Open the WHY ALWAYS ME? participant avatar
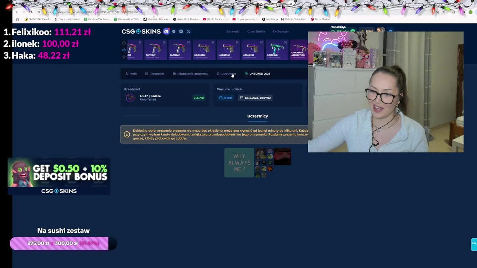 [239, 163]
